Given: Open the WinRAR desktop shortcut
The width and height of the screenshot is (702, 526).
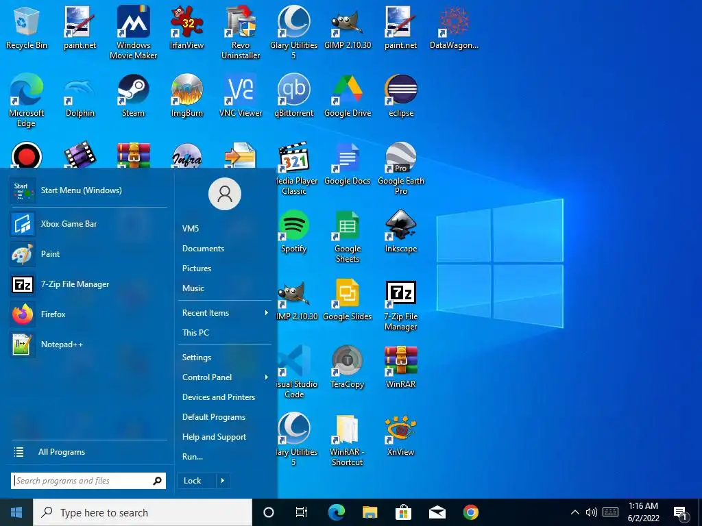Looking at the screenshot, I should click(400, 368).
